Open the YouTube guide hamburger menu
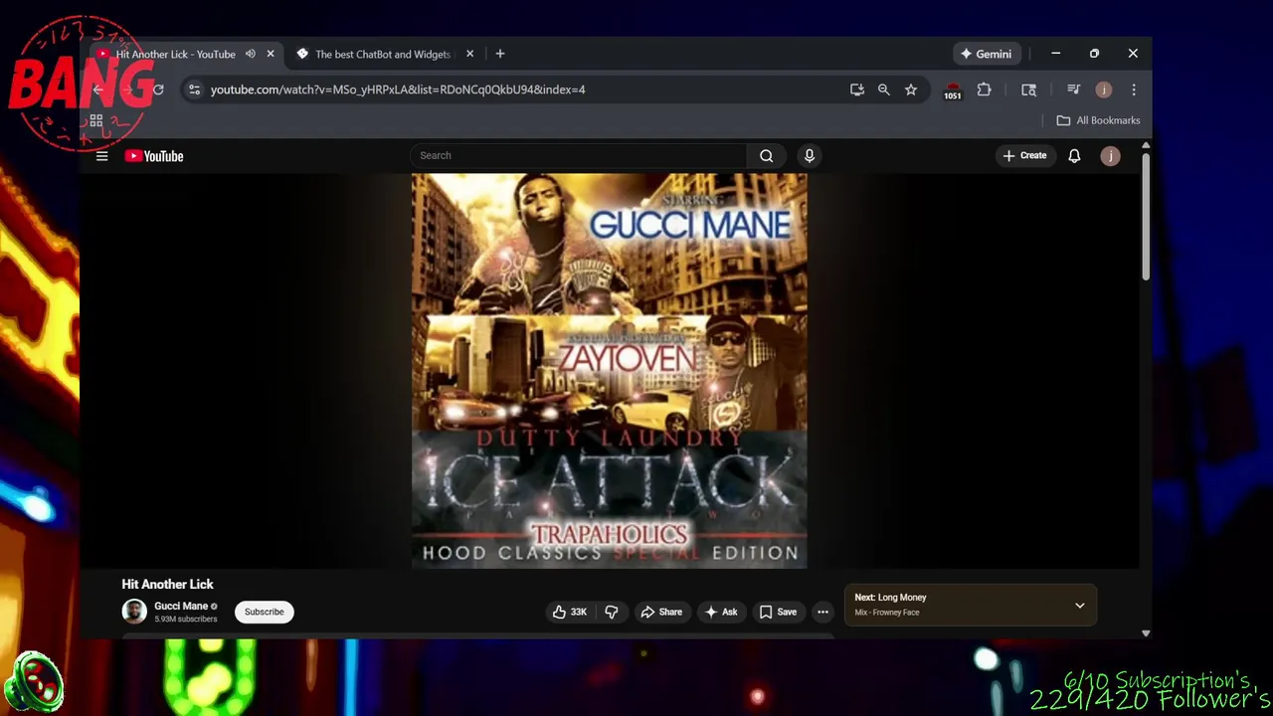Viewport: 1273px width, 716px height. 101,156
